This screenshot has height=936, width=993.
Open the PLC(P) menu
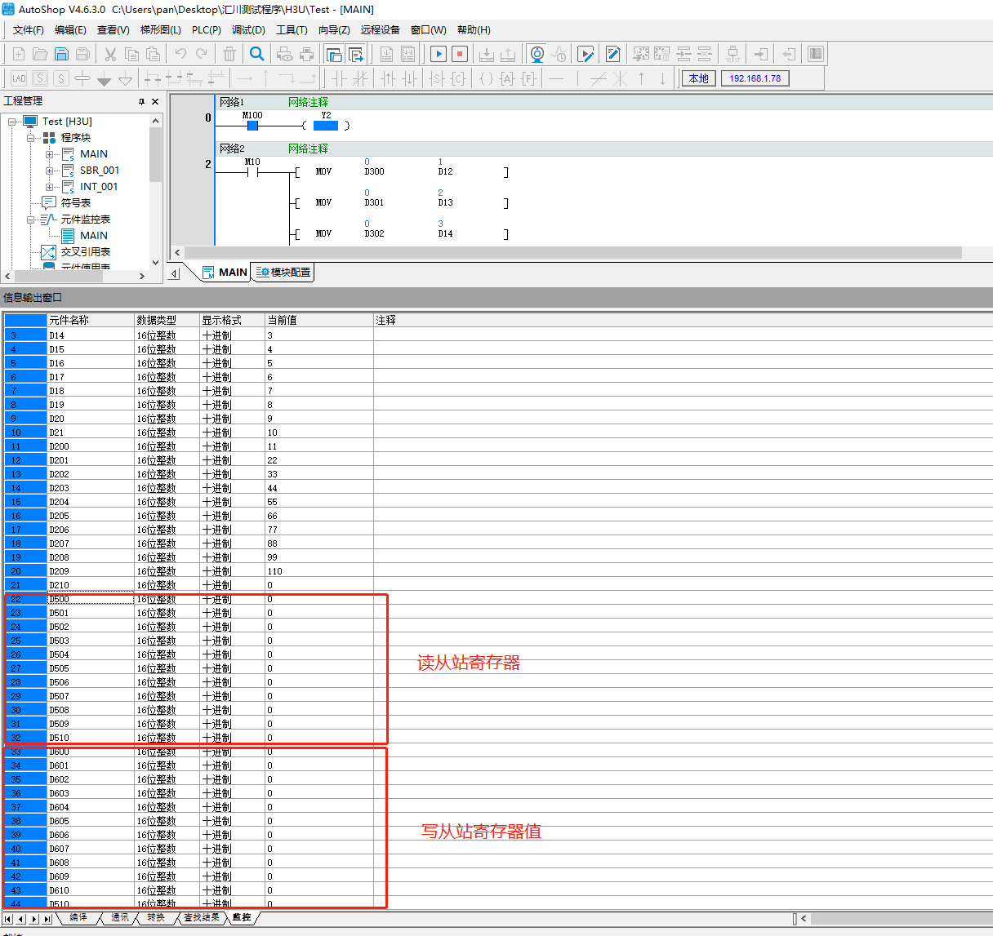(x=207, y=29)
